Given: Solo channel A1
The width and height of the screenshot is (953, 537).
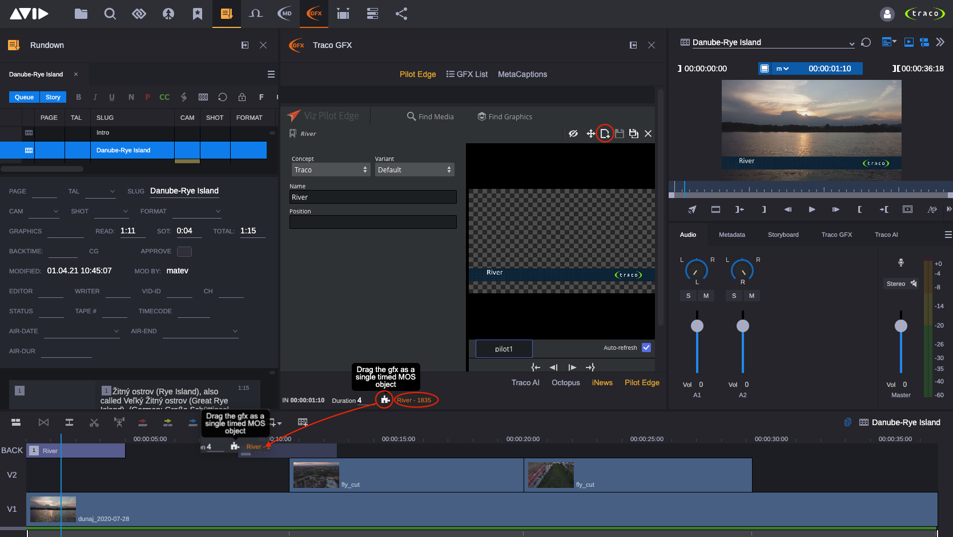Looking at the screenshot, I should tap(688, 296).
